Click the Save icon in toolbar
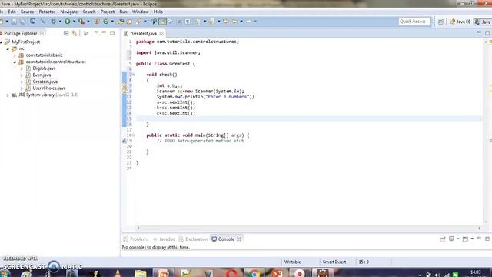The width and height of the screenshot is (492, 277). point(14,22)
